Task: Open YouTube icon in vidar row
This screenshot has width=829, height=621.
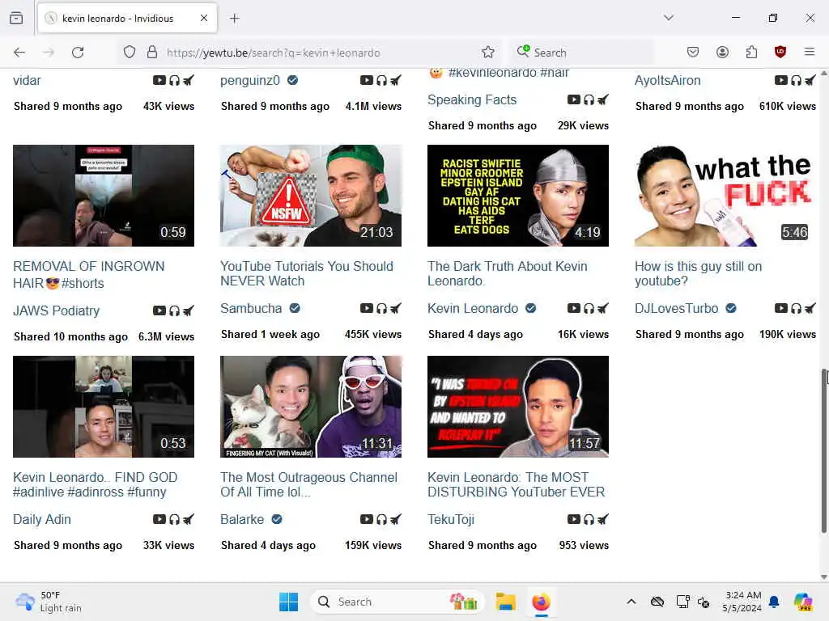Action: click(159, 80)
